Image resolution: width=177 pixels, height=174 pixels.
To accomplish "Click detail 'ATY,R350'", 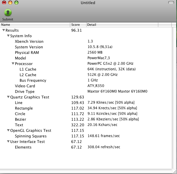I will pyautogui.click(x=96, y=86).
